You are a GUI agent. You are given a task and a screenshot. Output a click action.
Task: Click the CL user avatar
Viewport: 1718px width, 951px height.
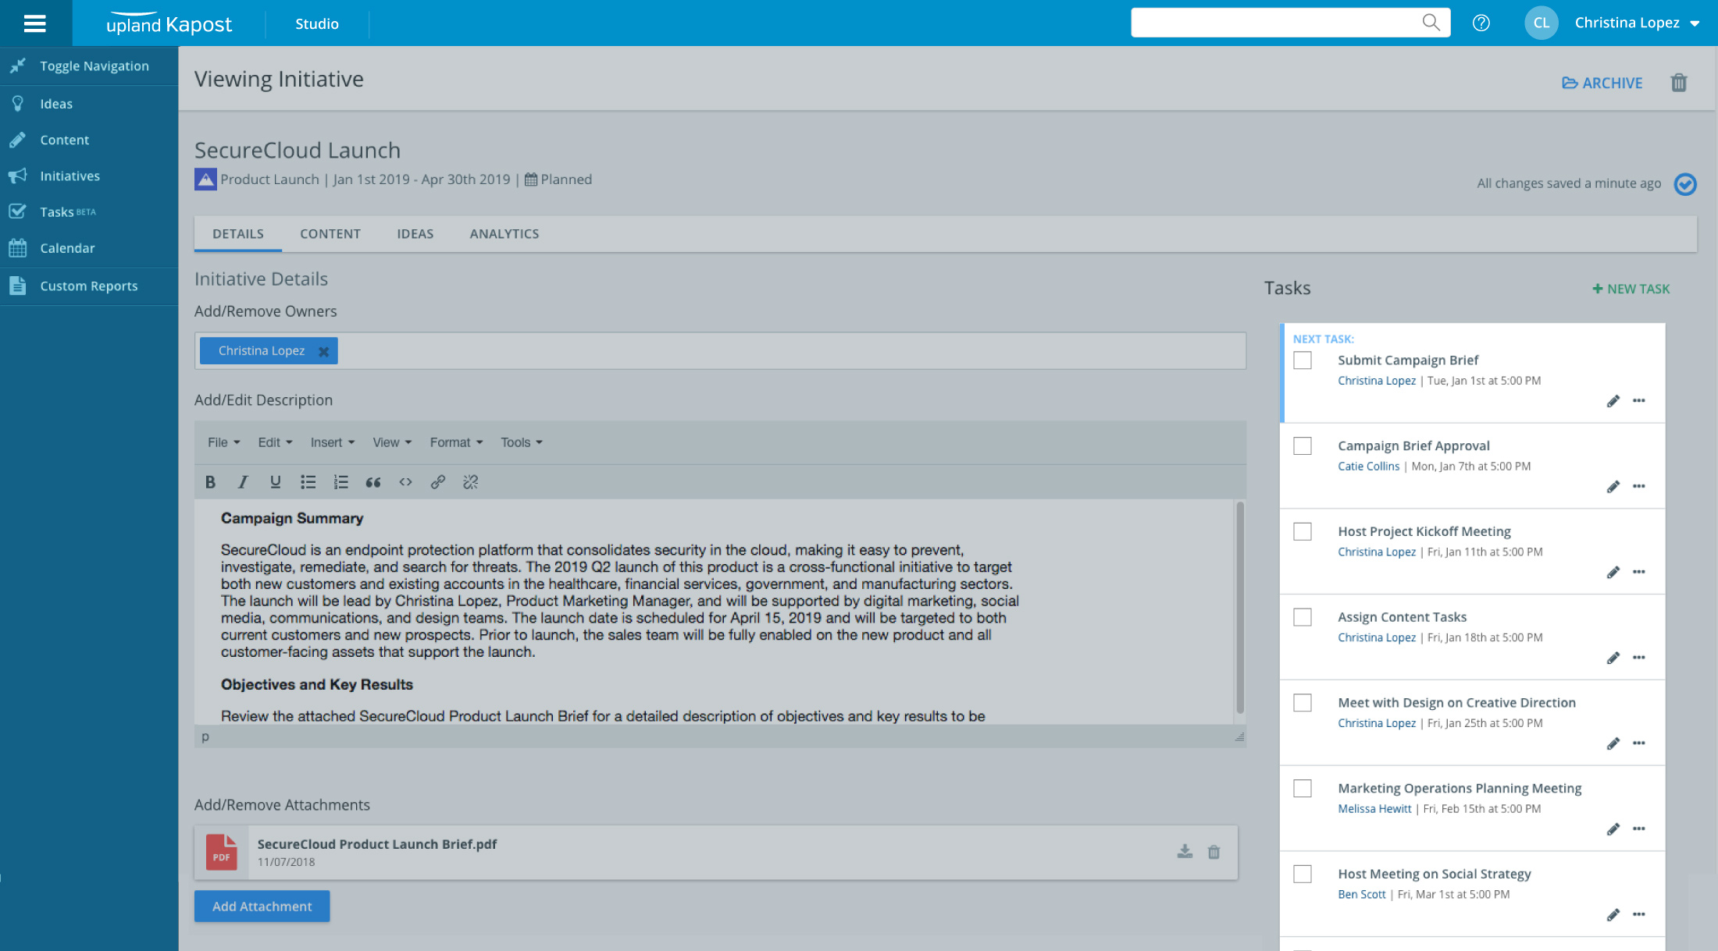(1541, 23)
